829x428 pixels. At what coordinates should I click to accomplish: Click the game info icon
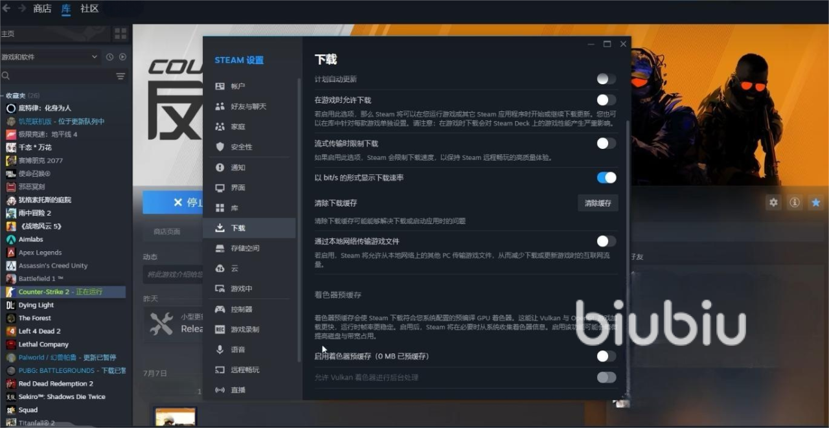click(x=795, y=203)
